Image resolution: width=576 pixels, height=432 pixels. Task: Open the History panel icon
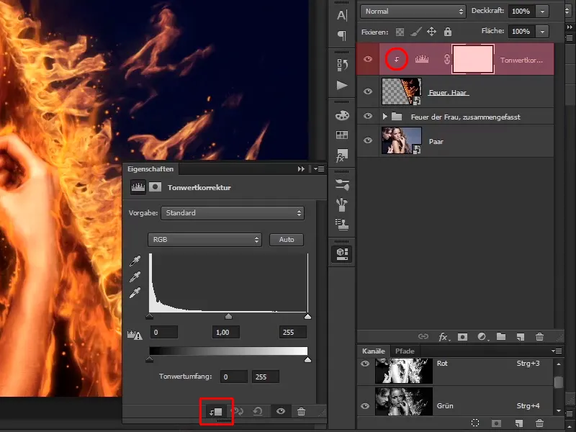point(342,65)
